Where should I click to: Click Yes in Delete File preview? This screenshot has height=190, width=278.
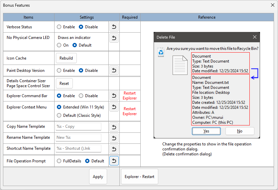(206, 131)
